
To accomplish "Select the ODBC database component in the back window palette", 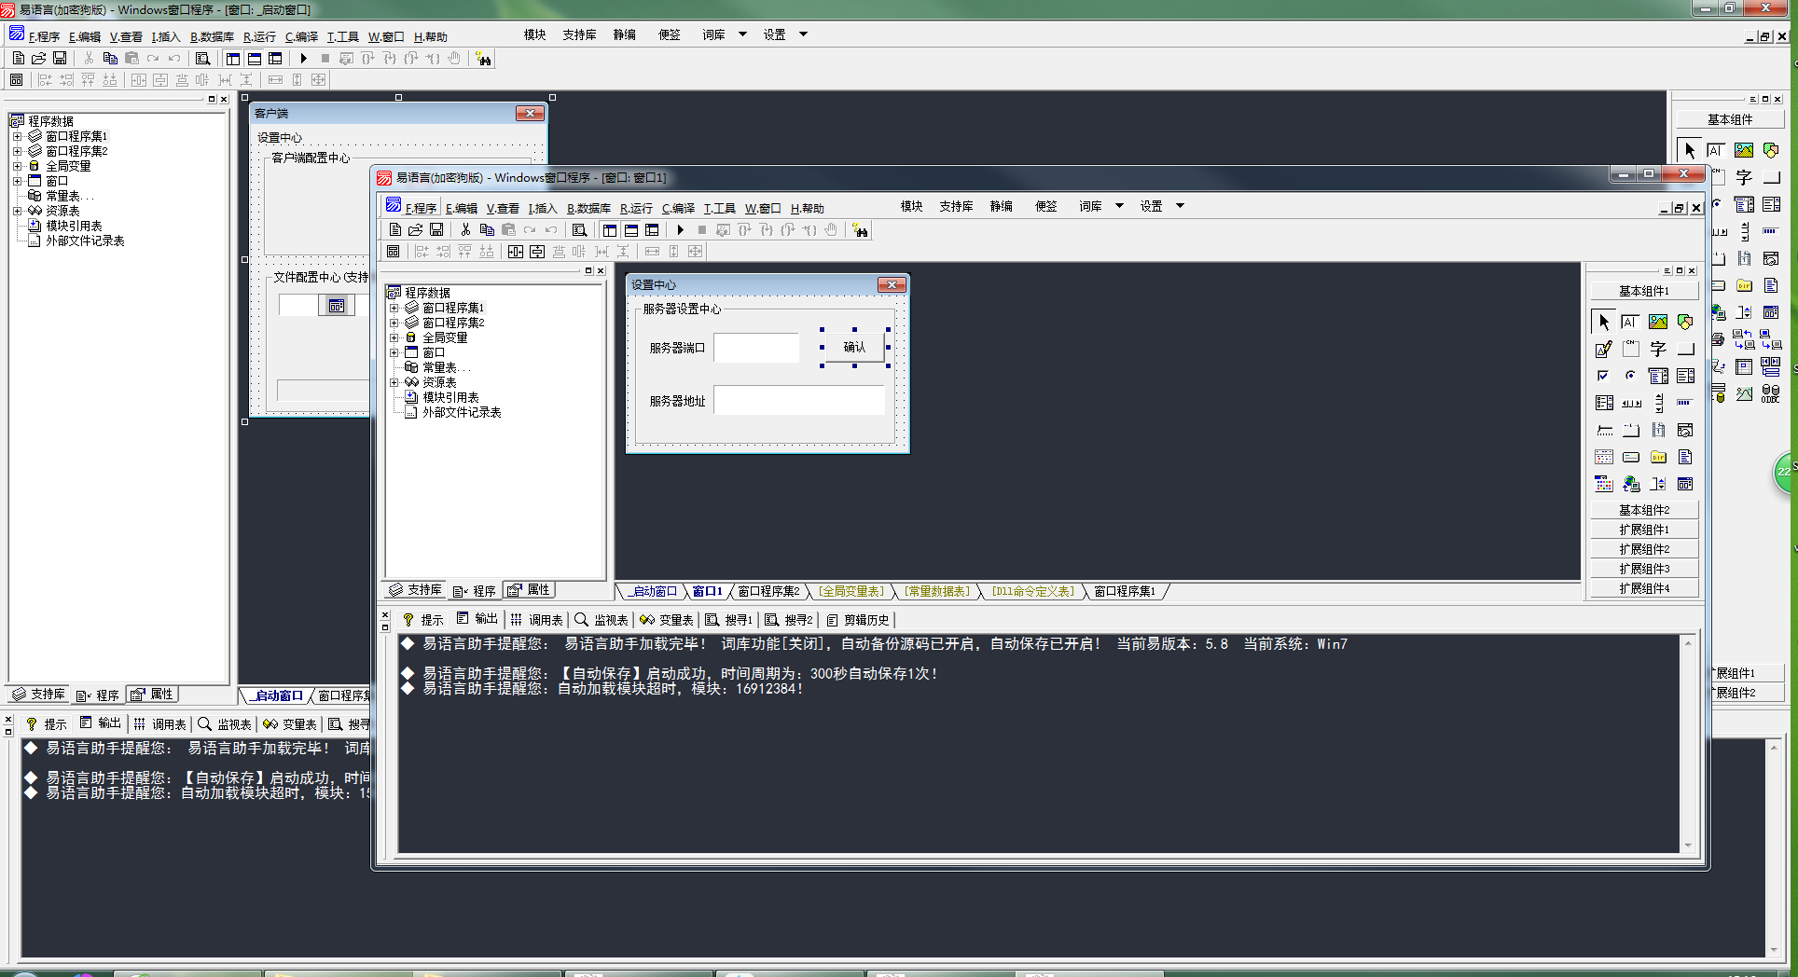I will [1770, 393].
